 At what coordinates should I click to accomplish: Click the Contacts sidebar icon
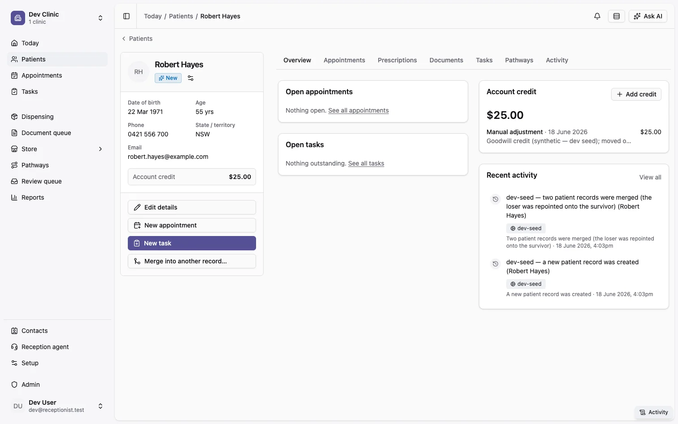(x=14, y=331)
